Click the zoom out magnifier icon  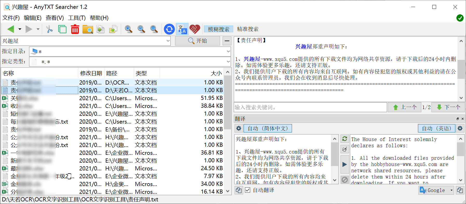click(141, 29)
